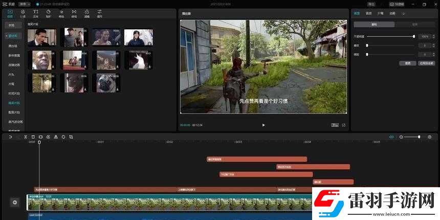Download the shirtless boxer clip
This screenshot has width=440, height=220.
point(118,43)
